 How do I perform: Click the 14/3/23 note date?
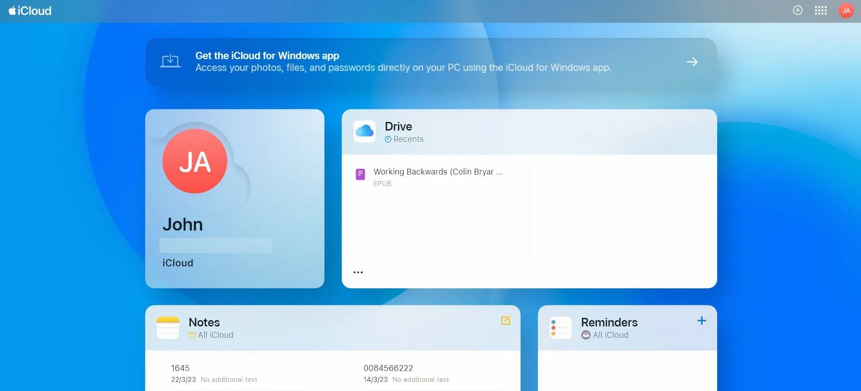(x=375, y=380)
